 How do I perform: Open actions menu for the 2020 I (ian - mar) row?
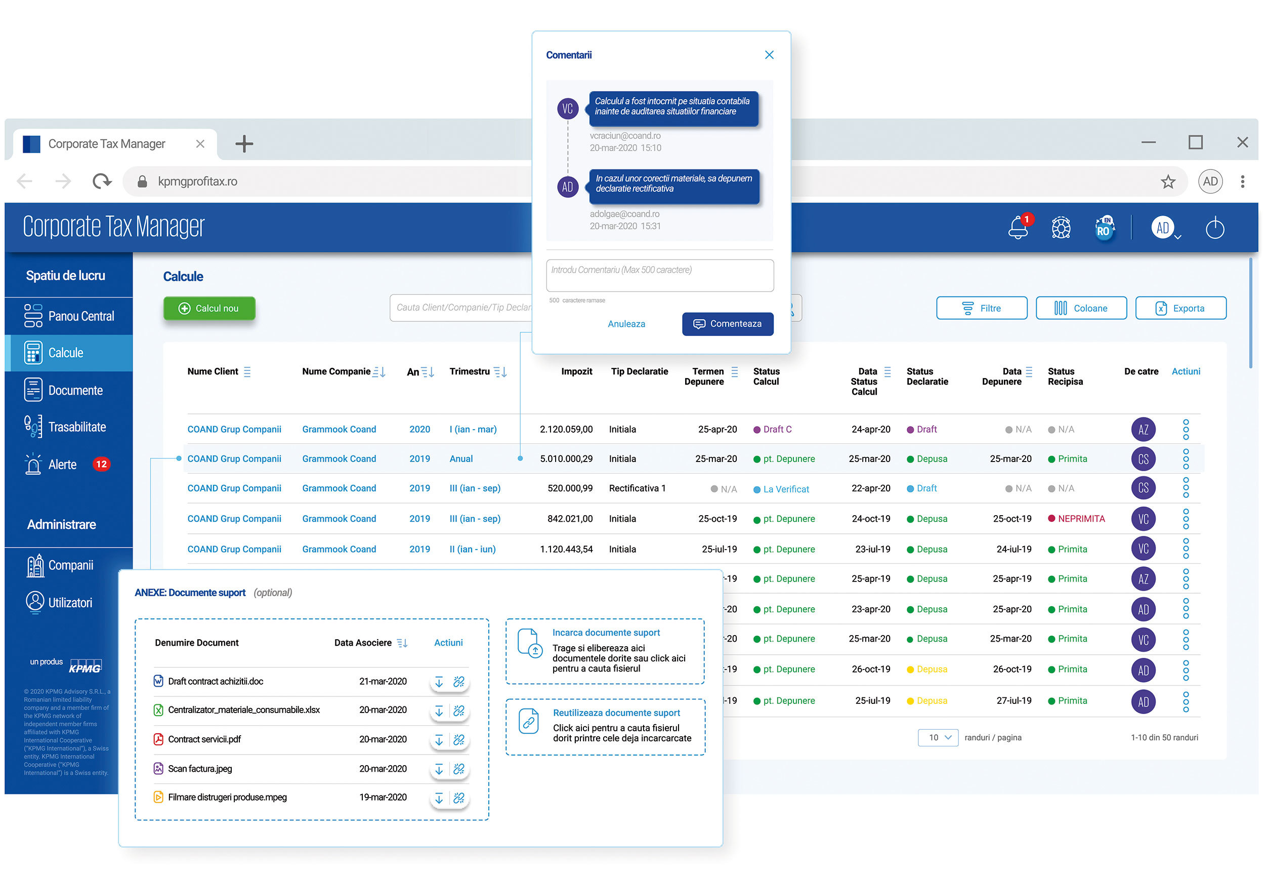pos(1186,430)
